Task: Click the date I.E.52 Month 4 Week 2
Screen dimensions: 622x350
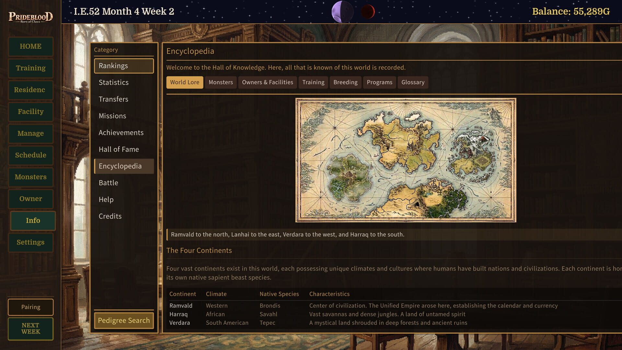Action: [x=124, y=12]
